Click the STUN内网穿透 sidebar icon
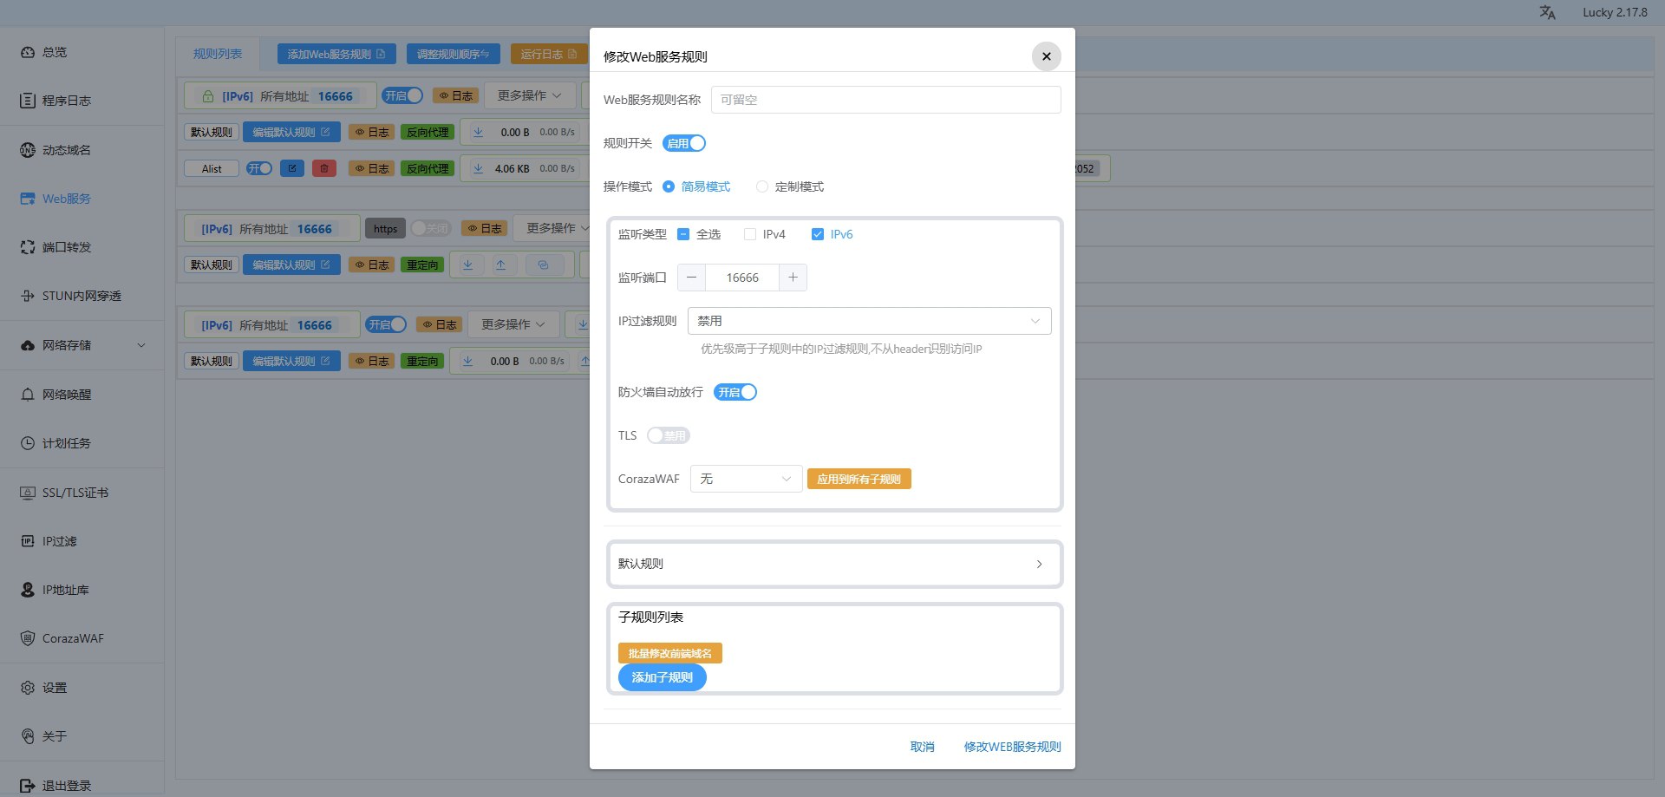Viewport: 1665px width, 797px height. click(28, 296)
